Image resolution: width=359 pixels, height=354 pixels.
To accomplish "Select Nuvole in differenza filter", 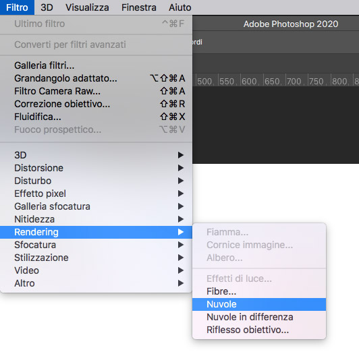I will [x=259, y=317].
